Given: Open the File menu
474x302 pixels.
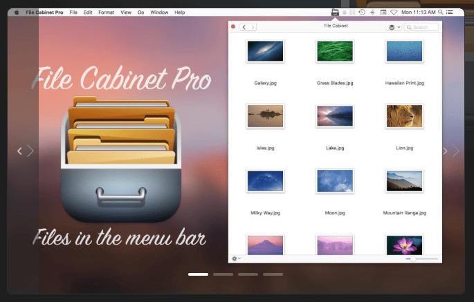Looking at the screenshot, I should [x=73, y=12].
